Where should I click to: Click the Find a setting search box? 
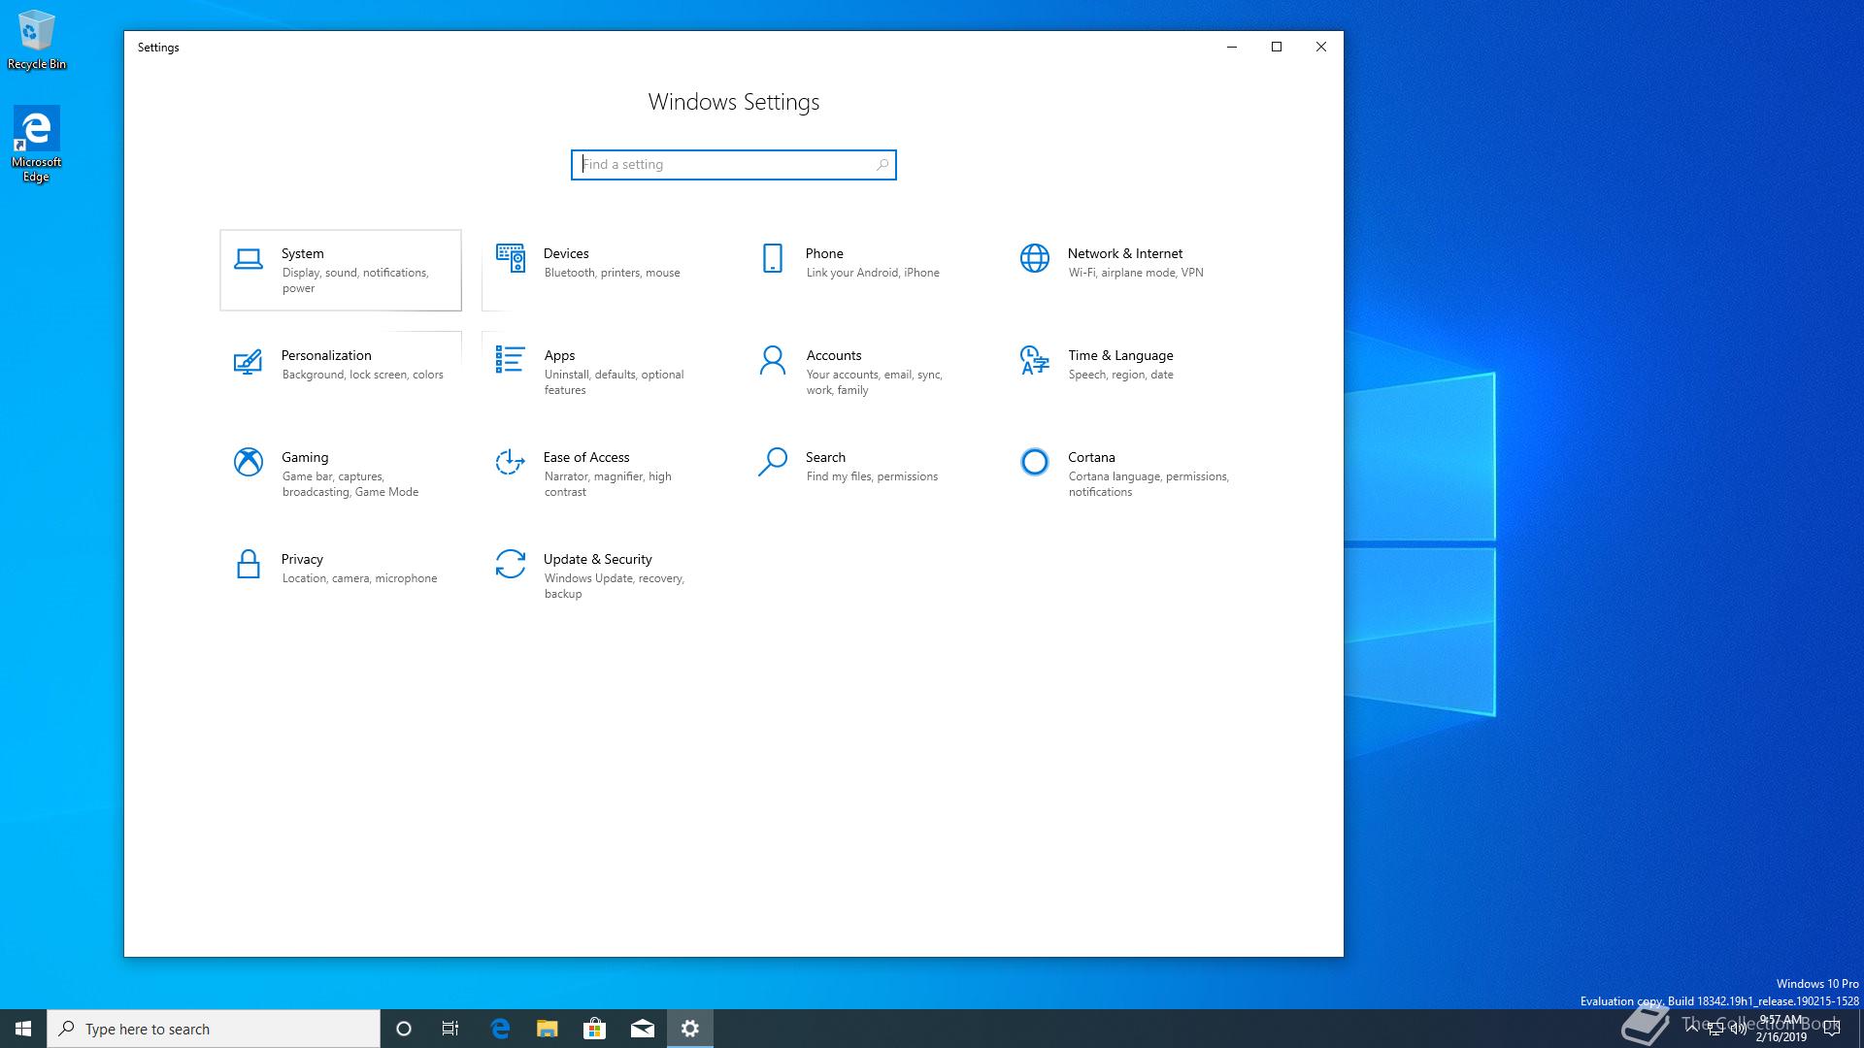coord(734,165)
